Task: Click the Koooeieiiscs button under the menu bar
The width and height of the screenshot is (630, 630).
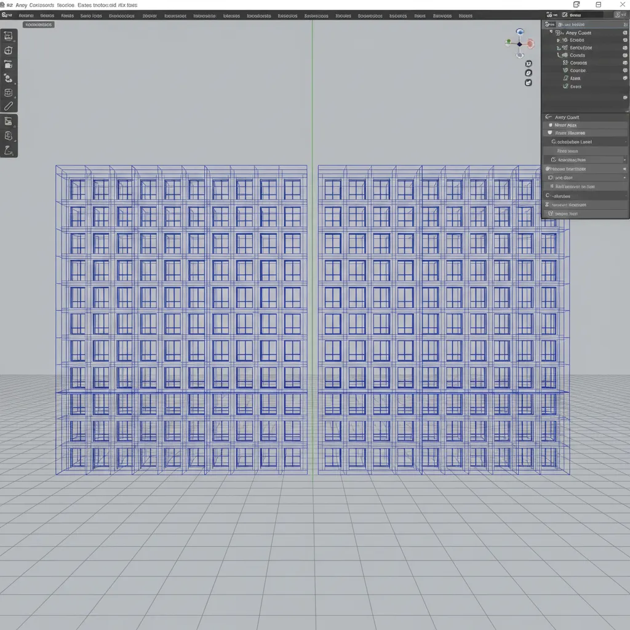Action: (x=38, y=25)
